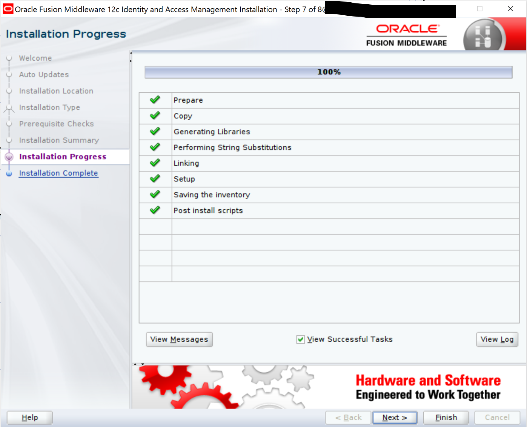Click the green checkmark beside Prepare
The height and width of the screenshot is (427, 527).
point(155,100)
